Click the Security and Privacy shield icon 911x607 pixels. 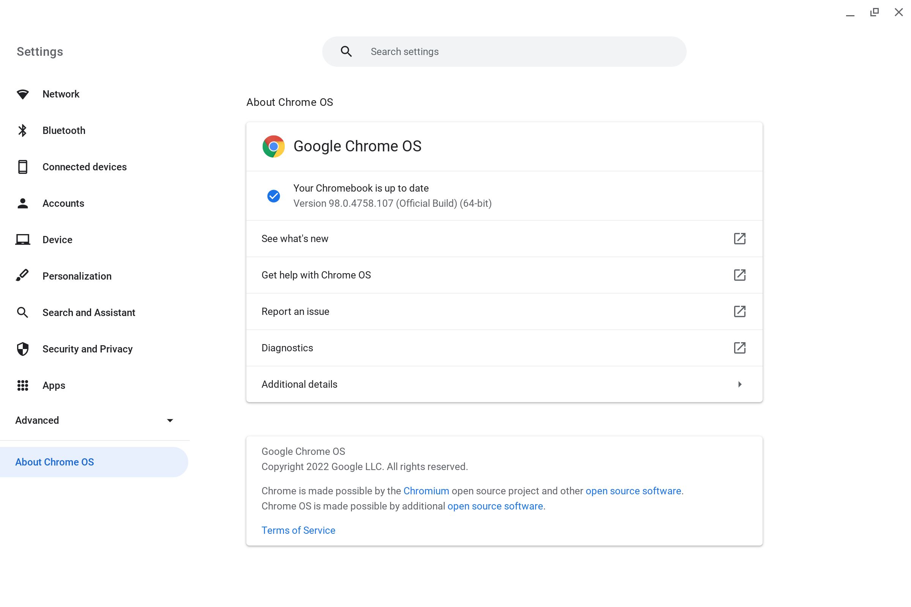pos(23,348)
